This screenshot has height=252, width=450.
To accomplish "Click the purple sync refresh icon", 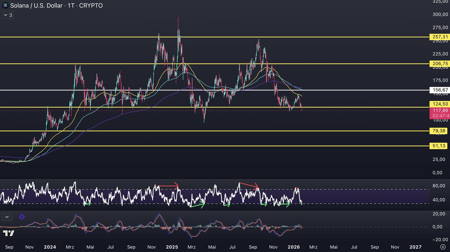I will (x=22, y=217).
